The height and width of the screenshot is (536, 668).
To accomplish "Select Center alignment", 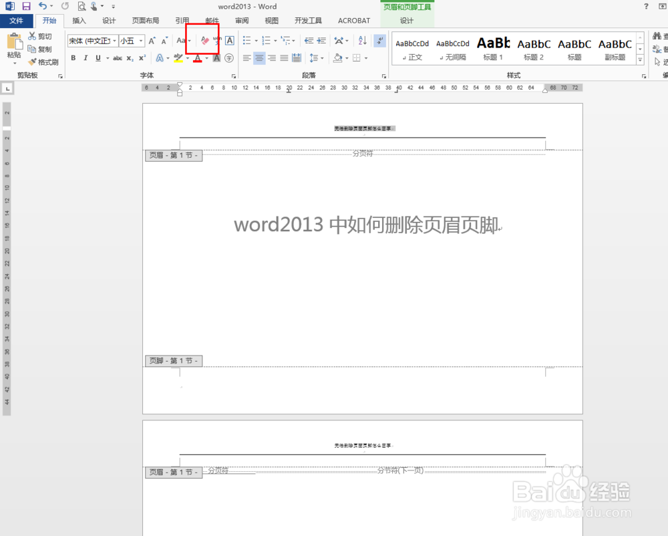I will point(259,58).
